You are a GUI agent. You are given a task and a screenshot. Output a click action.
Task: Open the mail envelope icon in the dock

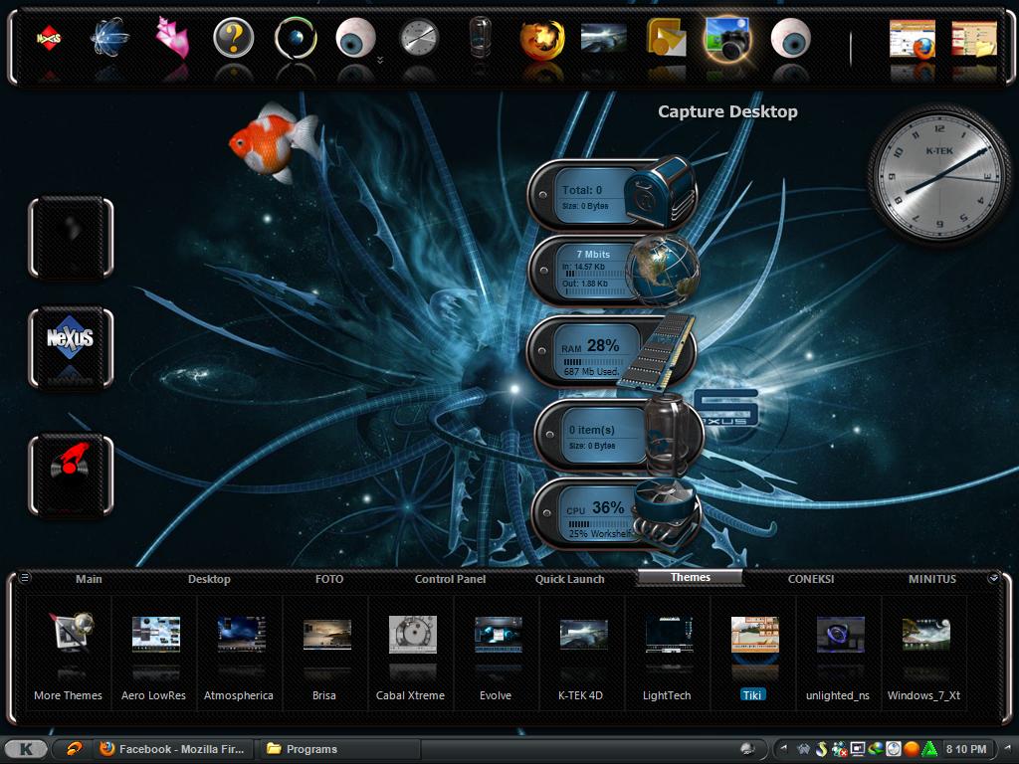click(x=666, y=40)
